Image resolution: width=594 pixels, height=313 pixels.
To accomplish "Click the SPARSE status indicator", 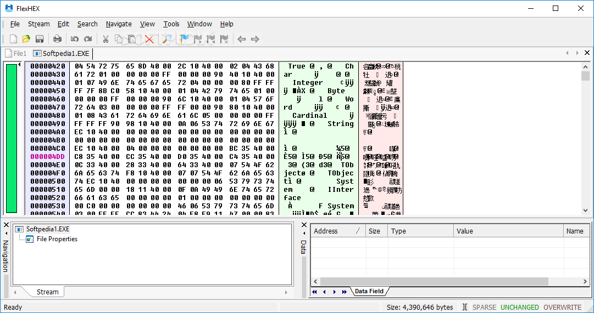I will pos(484,307).
